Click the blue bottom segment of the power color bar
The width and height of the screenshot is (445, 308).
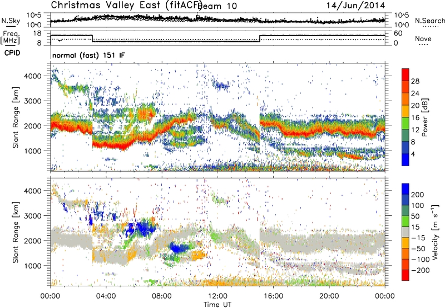[x=406, y=160]
